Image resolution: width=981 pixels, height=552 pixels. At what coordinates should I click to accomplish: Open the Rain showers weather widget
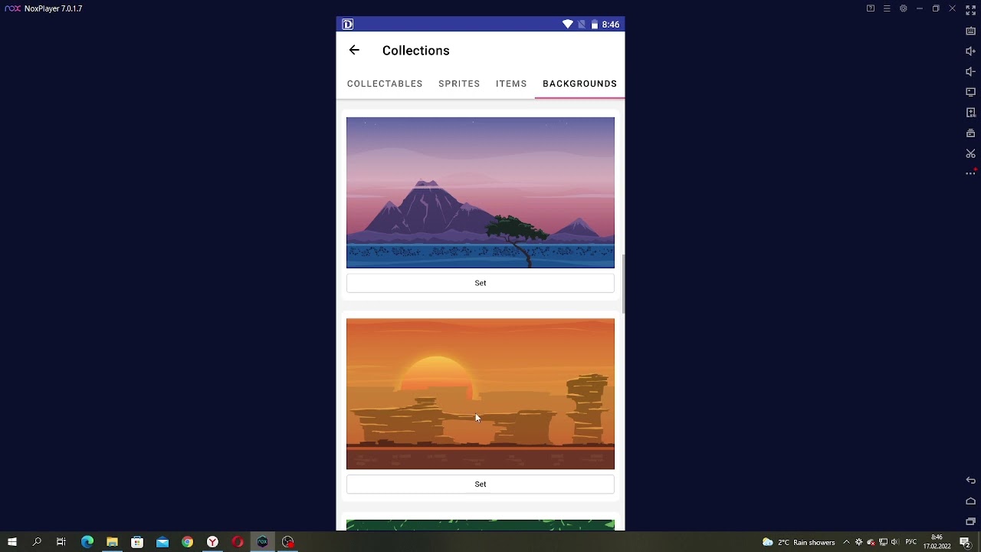799,542
